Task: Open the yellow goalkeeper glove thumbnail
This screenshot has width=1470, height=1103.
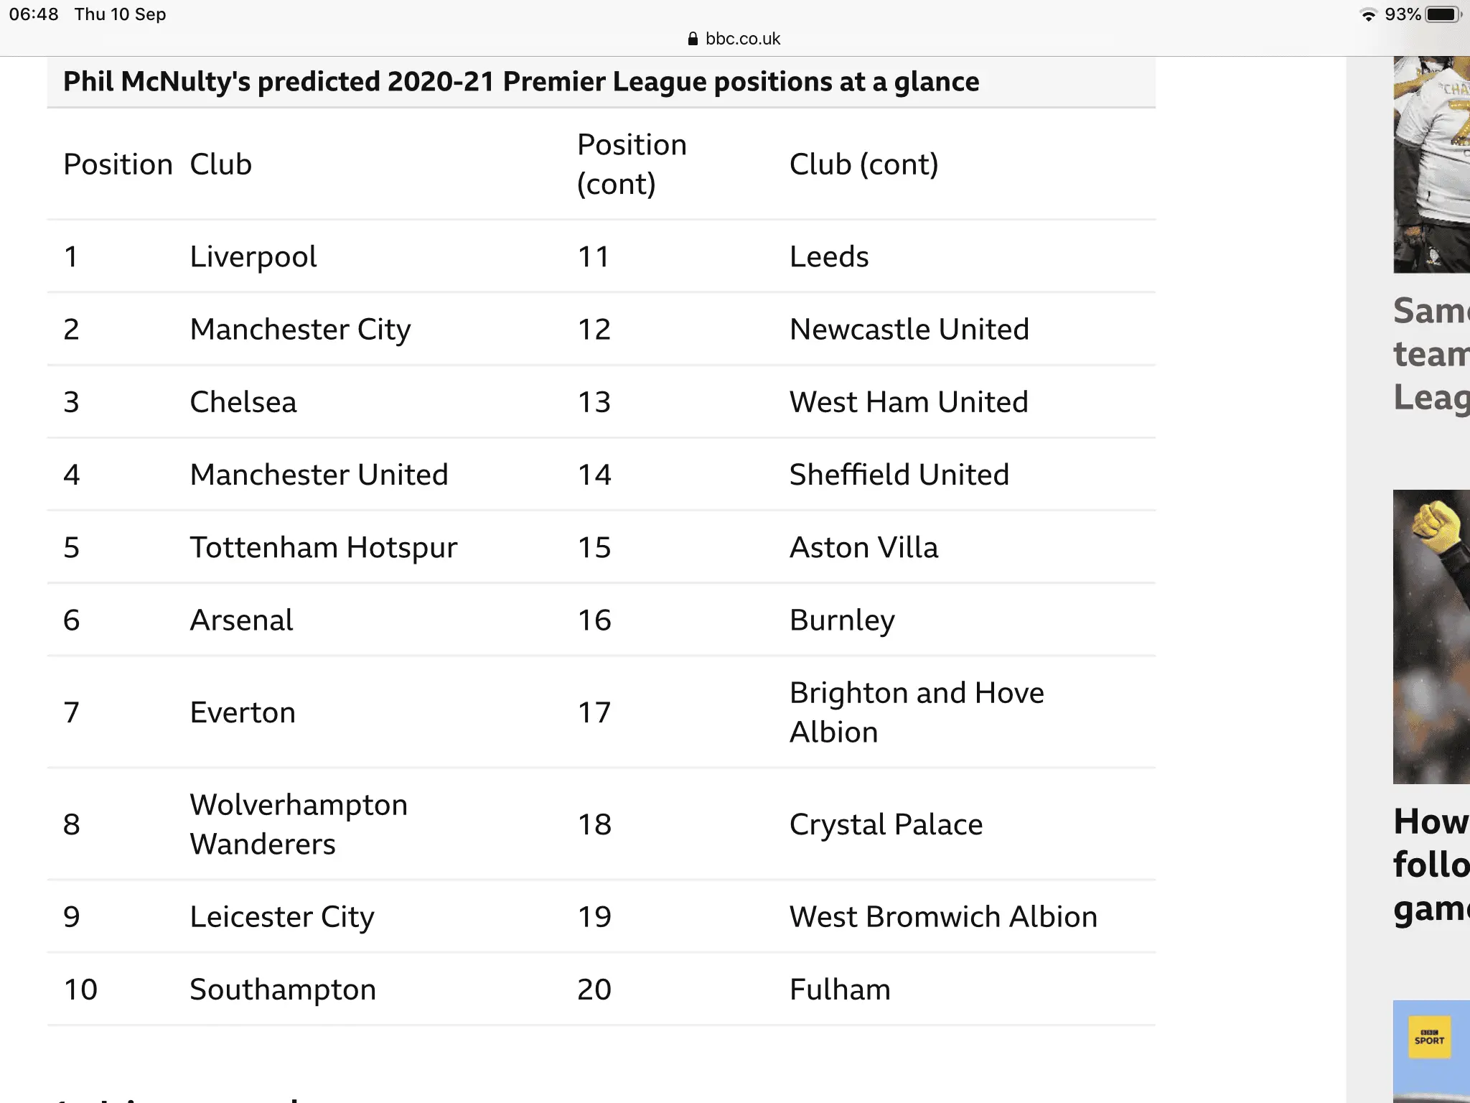Action: coord(1431,636)
